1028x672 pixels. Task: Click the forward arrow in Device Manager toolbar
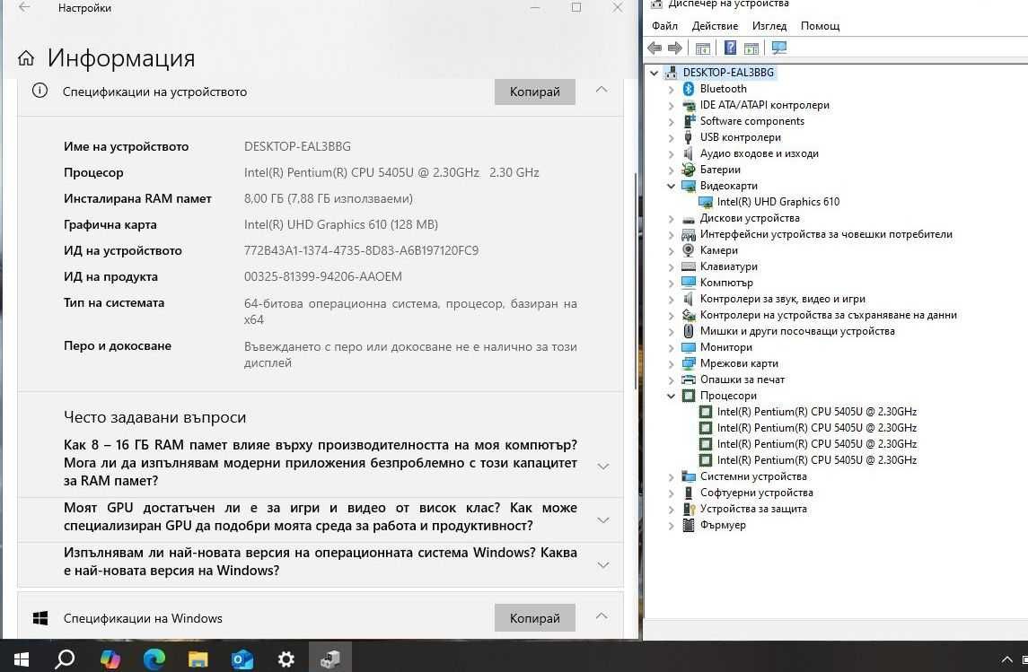tap(674, 48)
